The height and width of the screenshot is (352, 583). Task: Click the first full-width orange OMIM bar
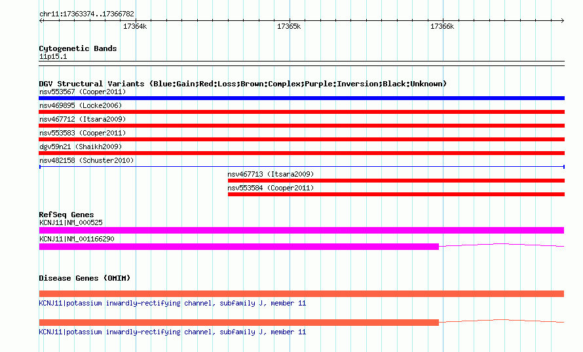(301, 294)
